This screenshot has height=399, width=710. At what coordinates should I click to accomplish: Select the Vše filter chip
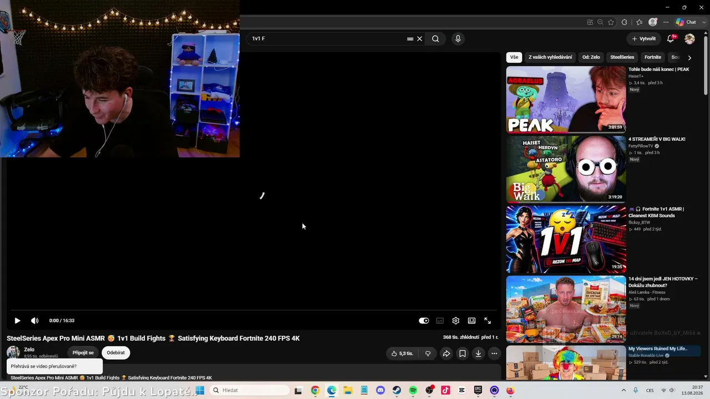[514, 57]
